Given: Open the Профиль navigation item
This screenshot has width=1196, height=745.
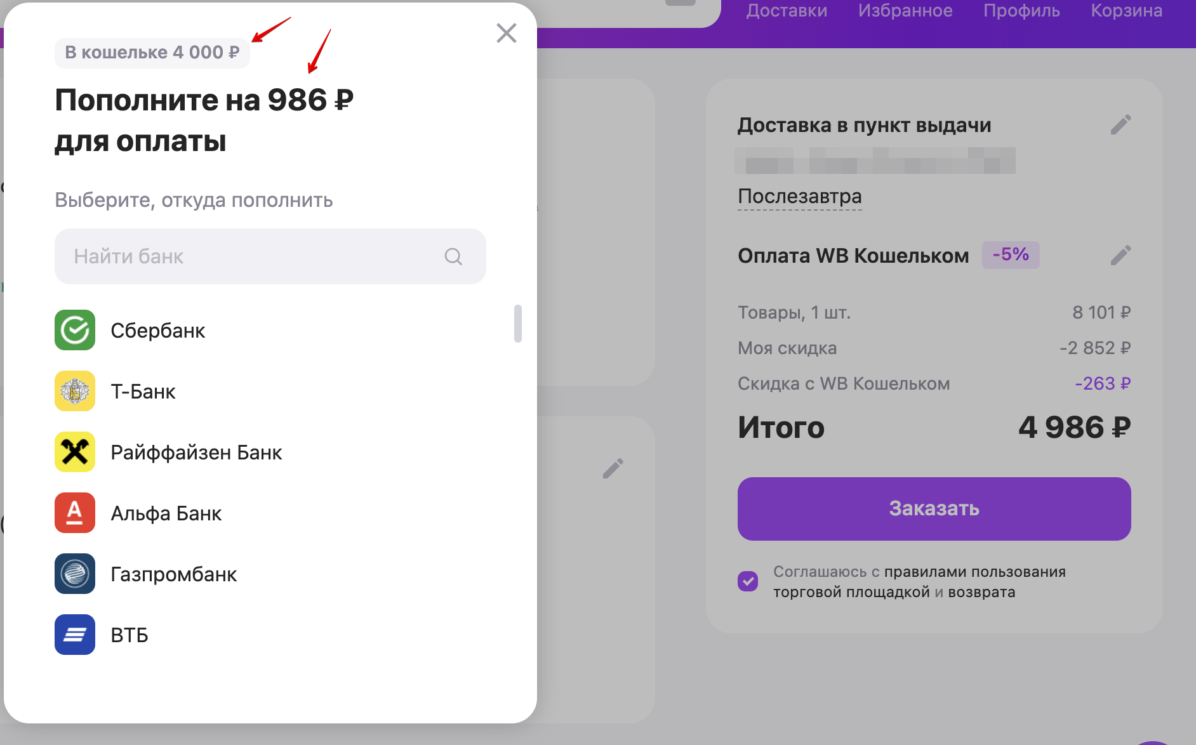Looking at the screenshot, I should pos(1021,11).
